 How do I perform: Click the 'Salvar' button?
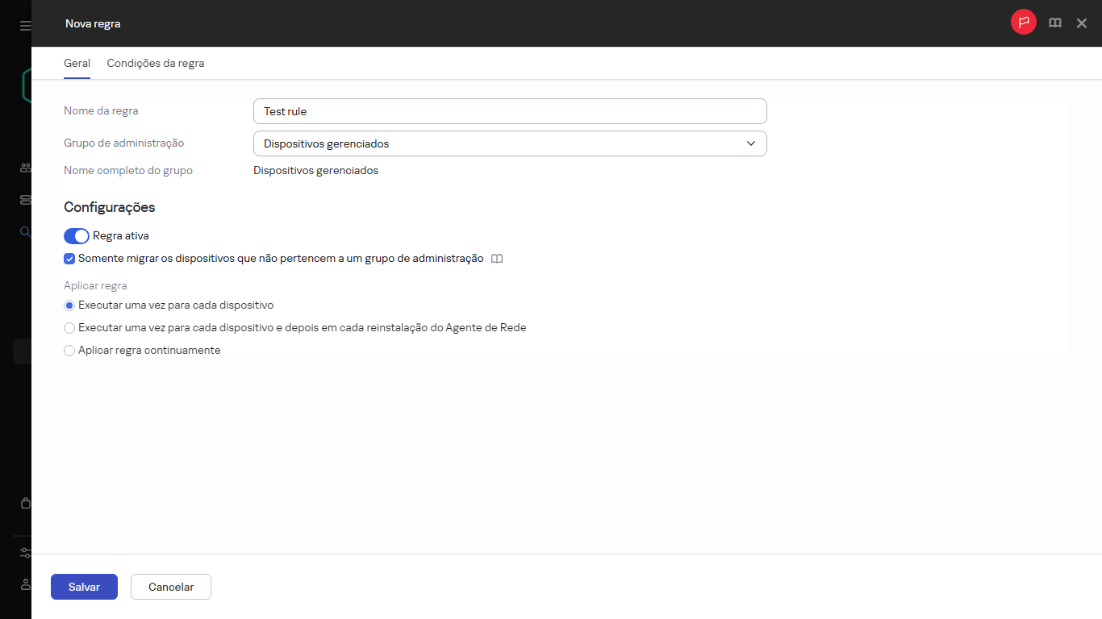(84, 587)
